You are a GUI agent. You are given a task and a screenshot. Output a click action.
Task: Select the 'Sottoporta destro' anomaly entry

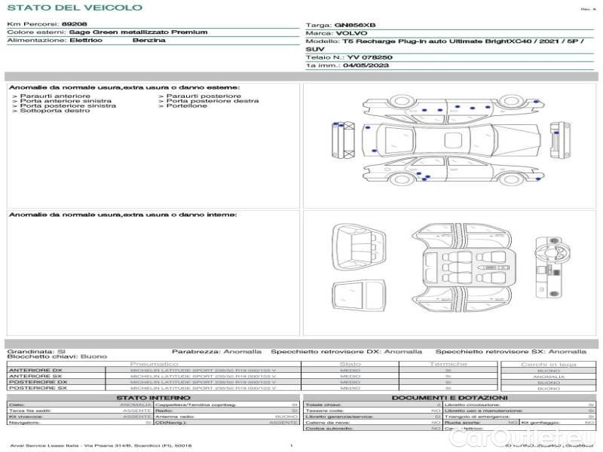click(51, 111)
